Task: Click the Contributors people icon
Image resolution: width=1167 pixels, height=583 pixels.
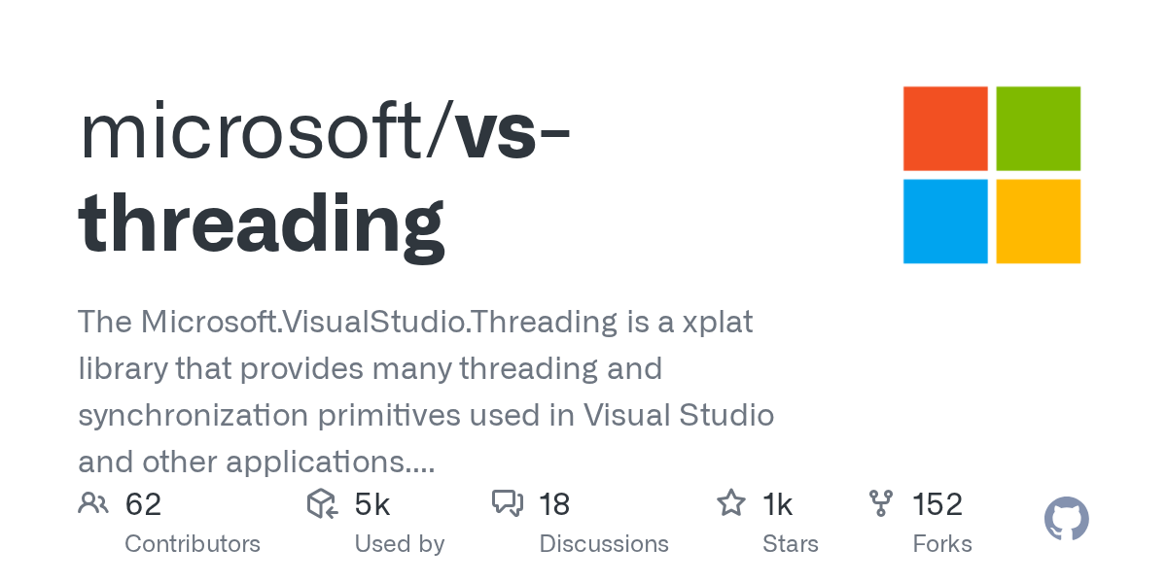Action: coord(93,503)
